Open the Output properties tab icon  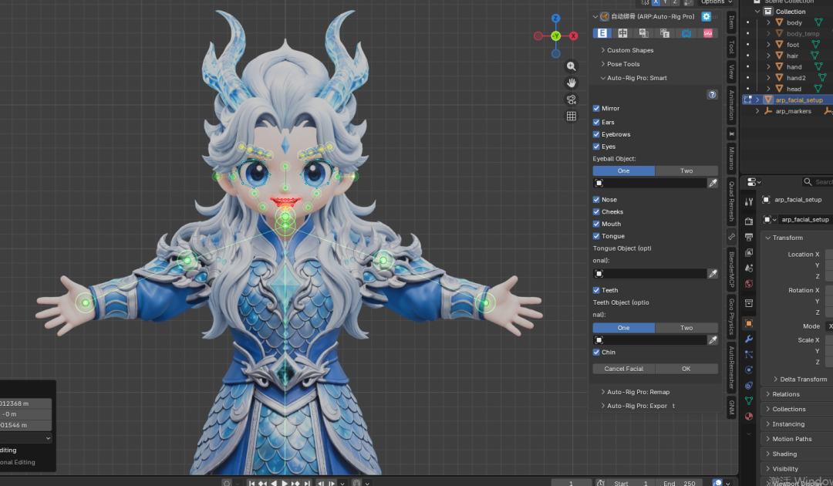point(748,237)
